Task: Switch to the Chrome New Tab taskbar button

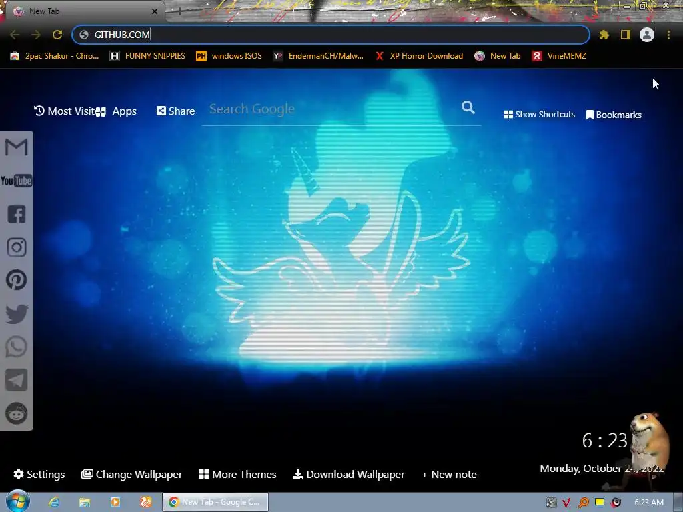Action: (x=215, y=502)
